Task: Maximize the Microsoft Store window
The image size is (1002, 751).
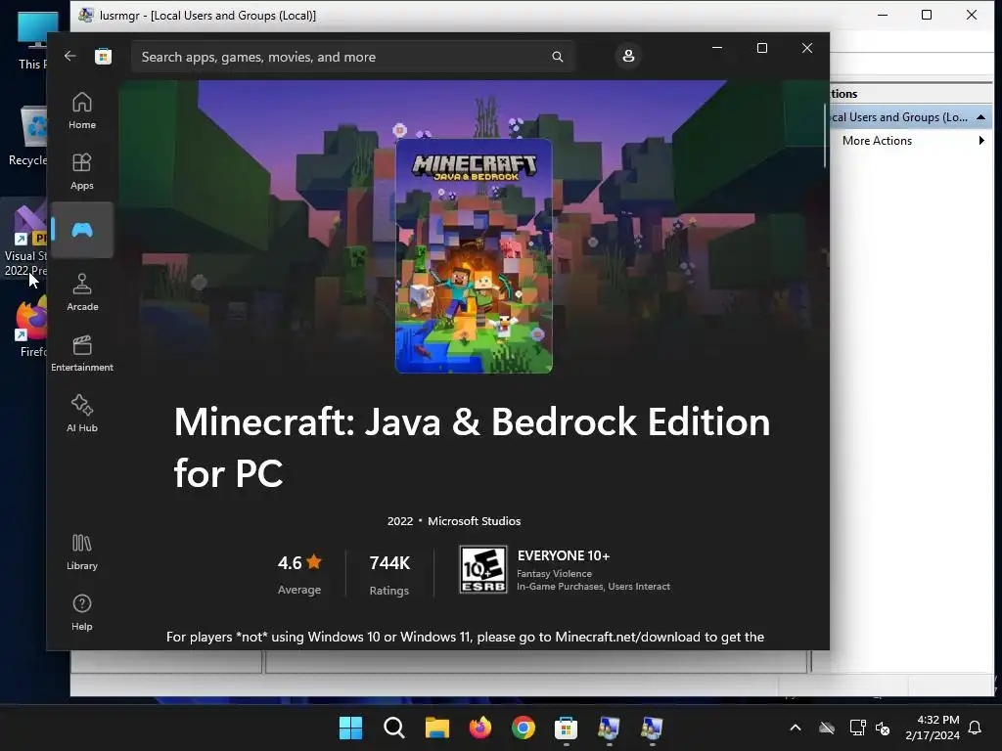Action: [x=761, y=48]
